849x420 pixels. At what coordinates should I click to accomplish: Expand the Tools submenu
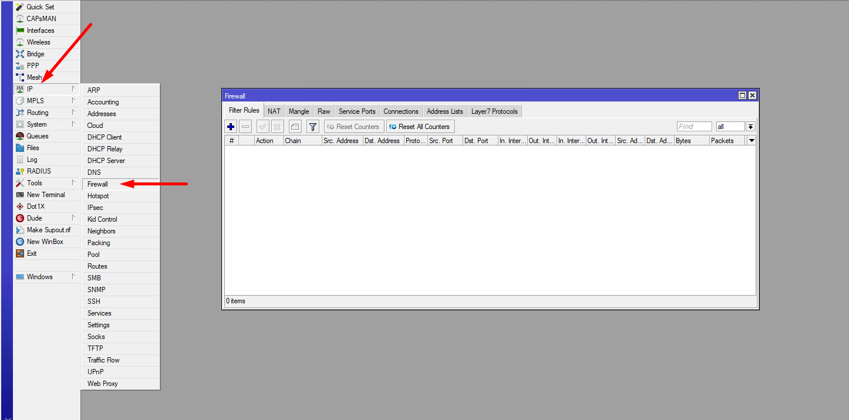point(47,183)
